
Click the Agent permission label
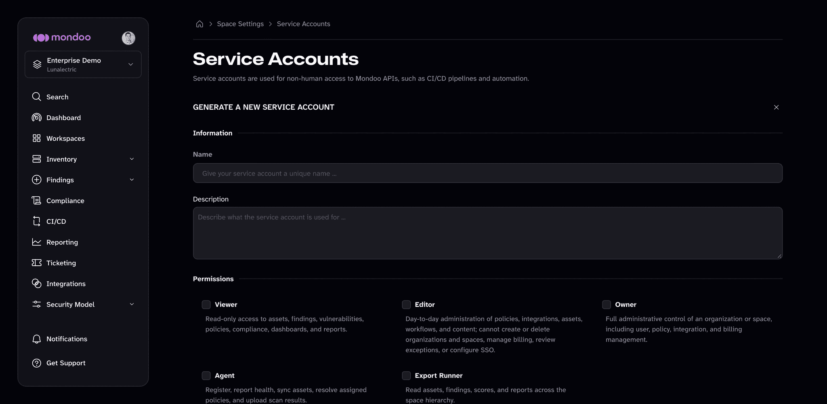pos(225,375)
